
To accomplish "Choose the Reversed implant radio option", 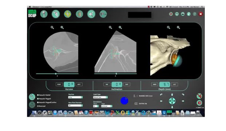I will (38, 106).
